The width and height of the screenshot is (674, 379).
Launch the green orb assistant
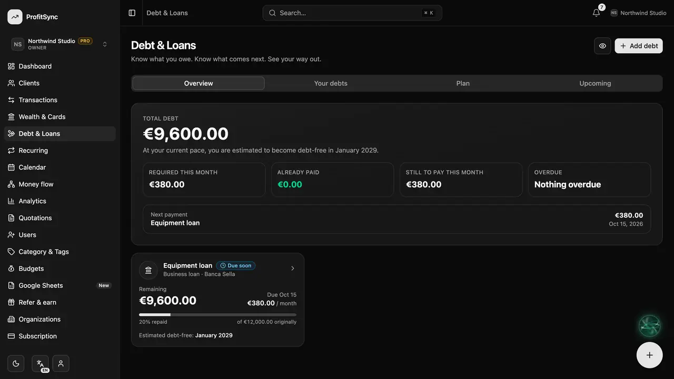pyautogui.click(x=649, y=326)
